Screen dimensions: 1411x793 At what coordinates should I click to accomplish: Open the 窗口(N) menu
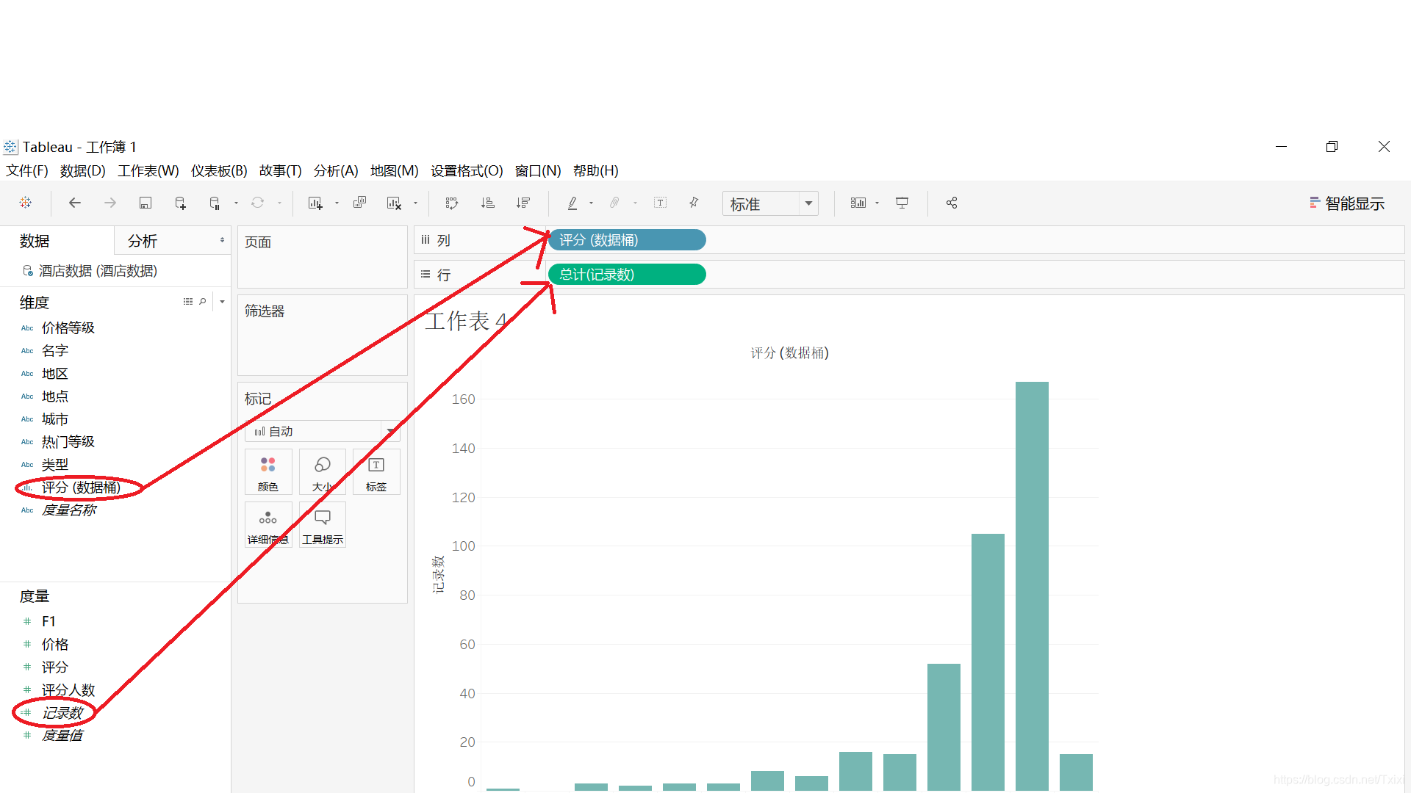point(538,170)
